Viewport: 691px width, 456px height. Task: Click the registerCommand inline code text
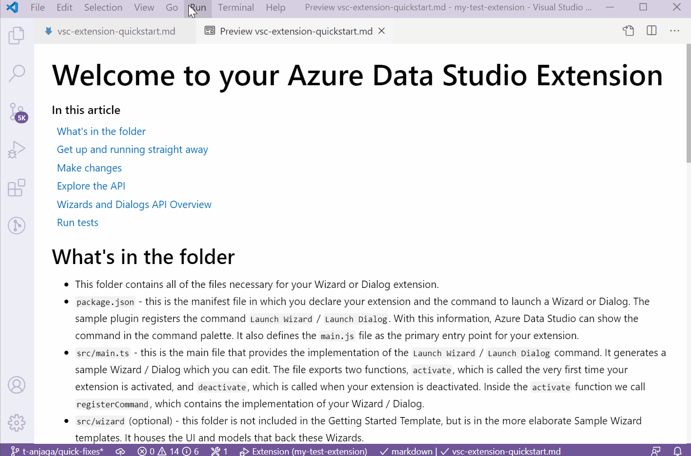coord(112,404)
